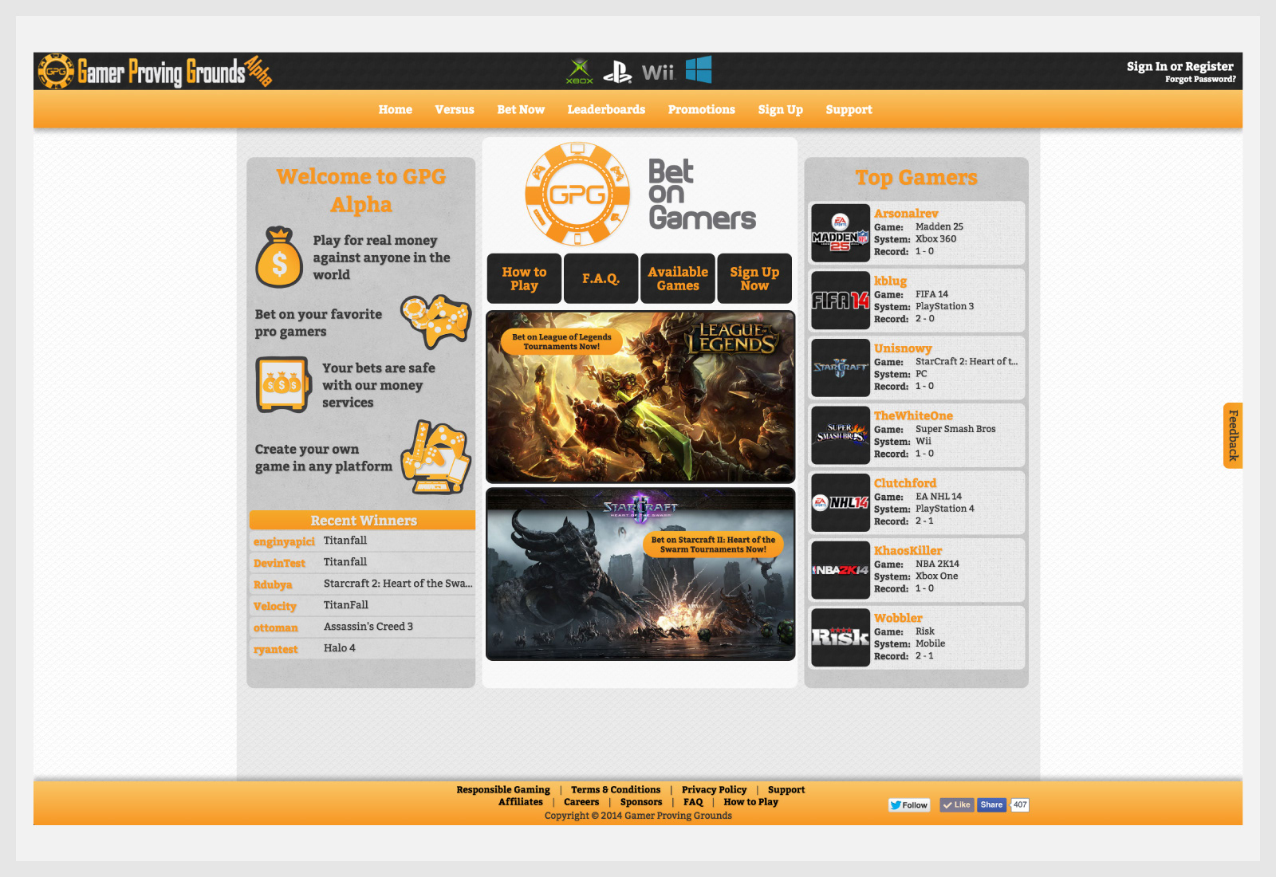Open Risk game thumbnail for Wobbler
This screenshot has height=877, width=1276.
coord(841,638)
